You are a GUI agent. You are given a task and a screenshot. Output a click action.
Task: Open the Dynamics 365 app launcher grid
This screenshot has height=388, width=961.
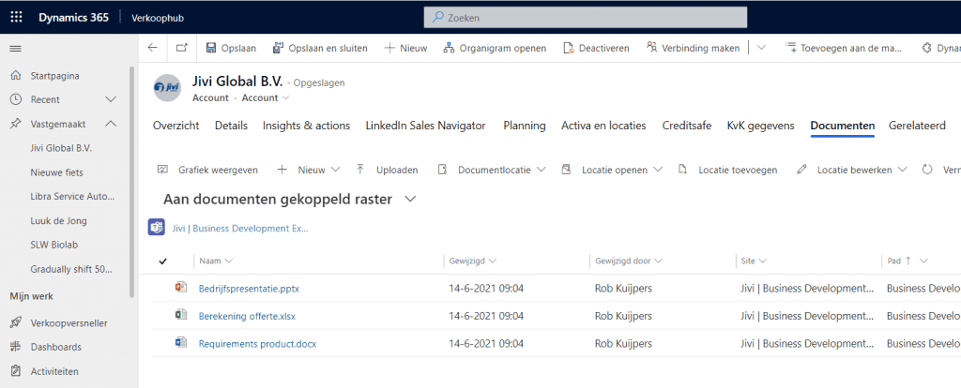(16, 18)
